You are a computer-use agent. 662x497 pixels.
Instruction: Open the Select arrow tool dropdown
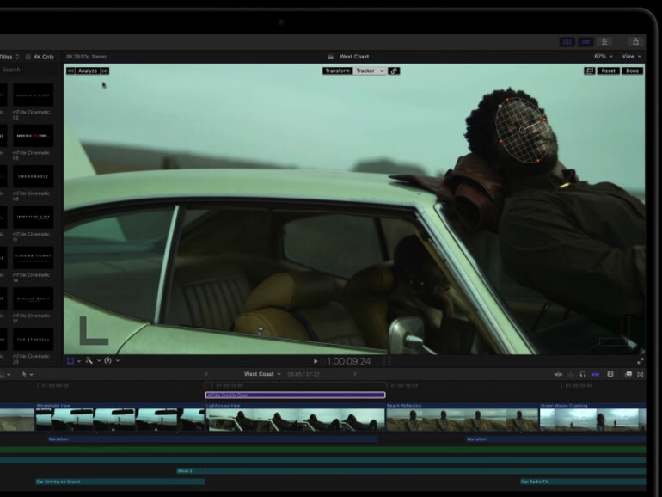coord(27,375)
